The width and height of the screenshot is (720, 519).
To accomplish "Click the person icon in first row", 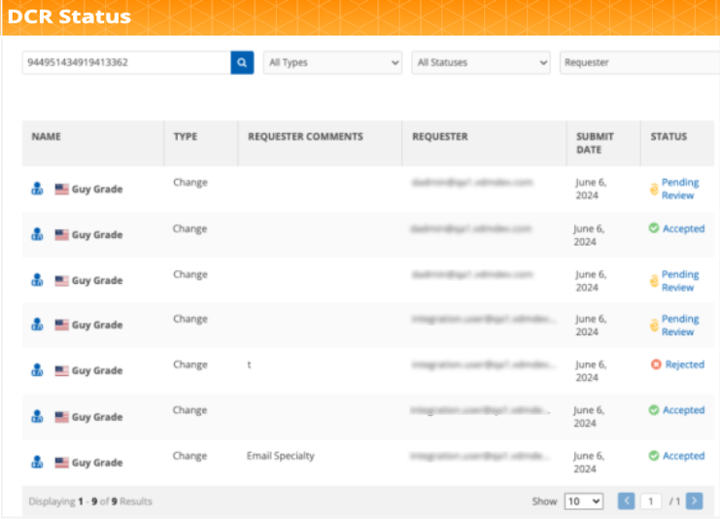I will 37,189.
